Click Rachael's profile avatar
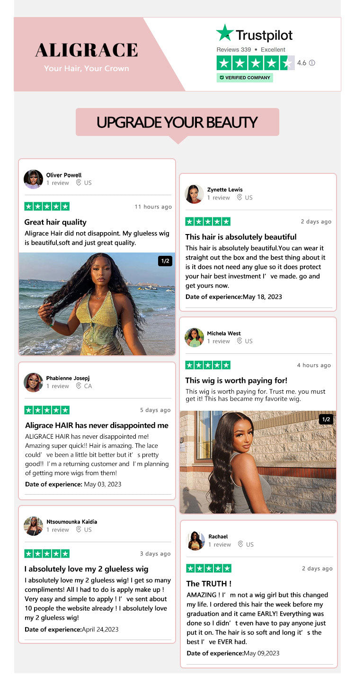 [195, 541]
